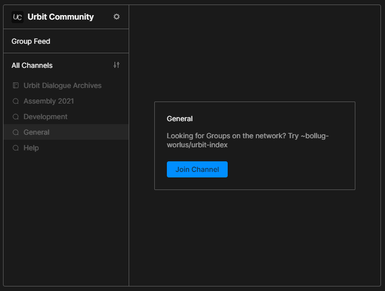Open the Group Feed

point(66,41)
